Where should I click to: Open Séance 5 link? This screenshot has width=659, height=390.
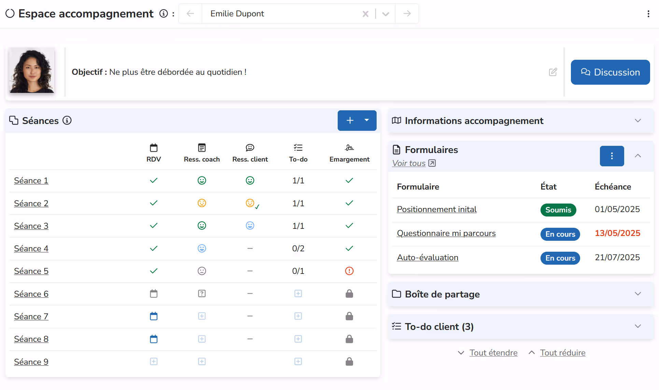pyautogui.click(x=31, y=271)
